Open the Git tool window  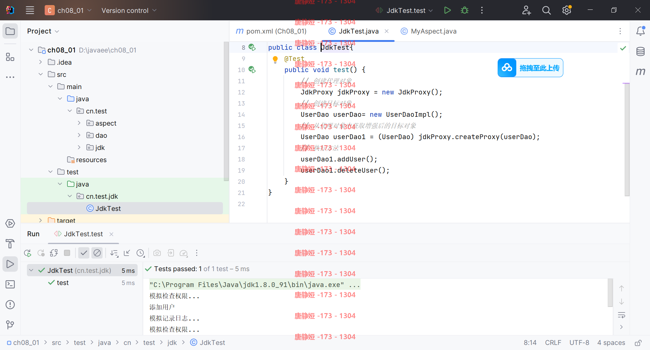coord(10,325)
